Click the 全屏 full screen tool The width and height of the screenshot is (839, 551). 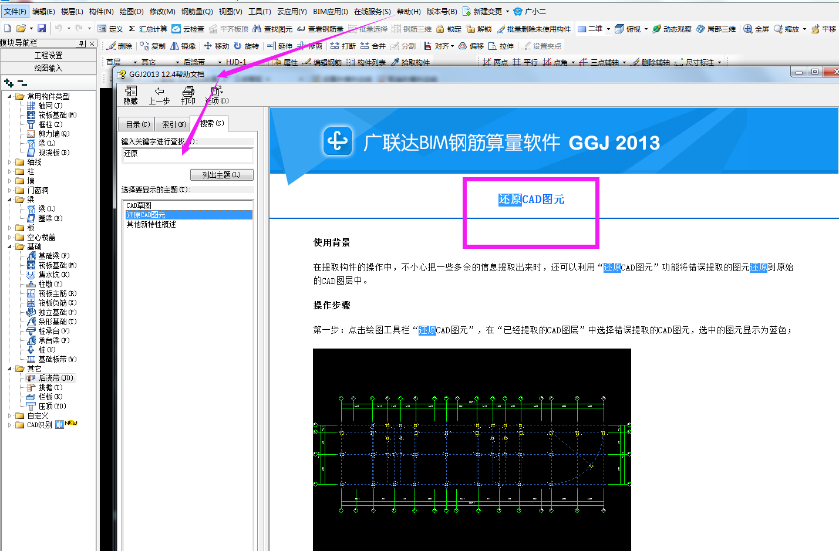[x=756, y=29]
